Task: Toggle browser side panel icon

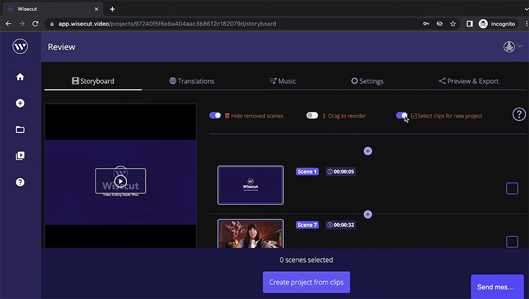Action: pos(470,23)
